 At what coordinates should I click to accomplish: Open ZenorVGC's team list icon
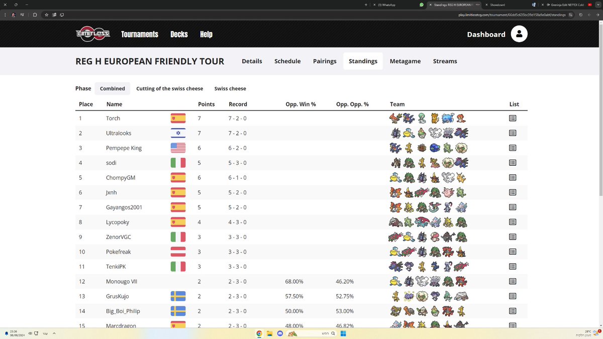513,237
